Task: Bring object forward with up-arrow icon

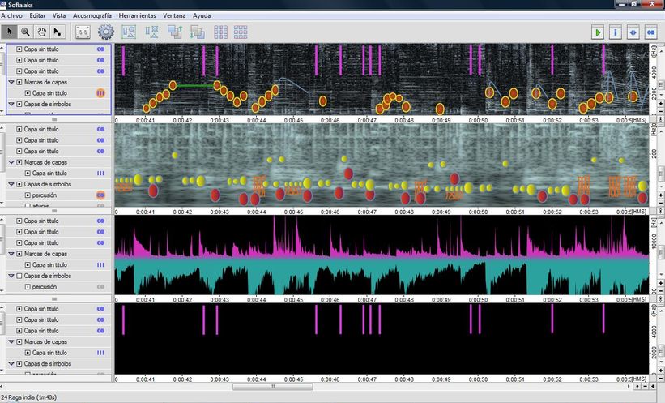Action: click(x=175, y=32)
